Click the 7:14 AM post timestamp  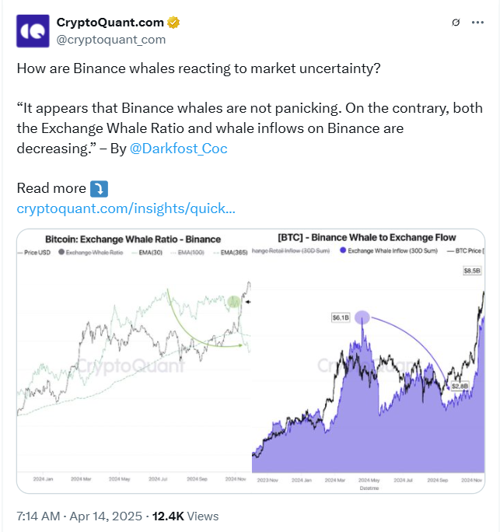pos(38,516)
